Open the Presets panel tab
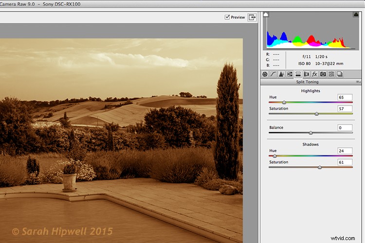Image resolution: width=365 pixels, height=243 pixels. 331,74
